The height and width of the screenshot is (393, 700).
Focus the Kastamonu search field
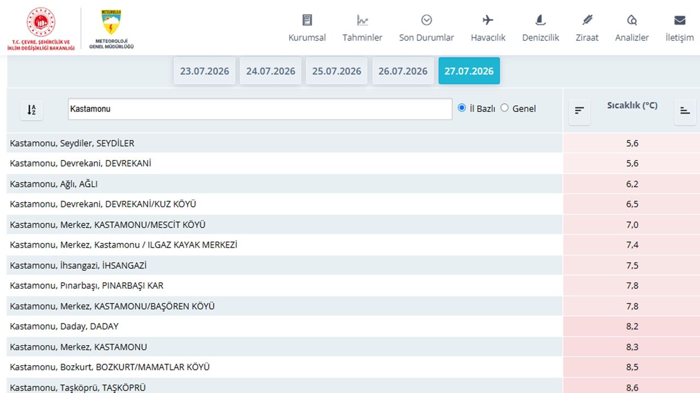[260, 109]
